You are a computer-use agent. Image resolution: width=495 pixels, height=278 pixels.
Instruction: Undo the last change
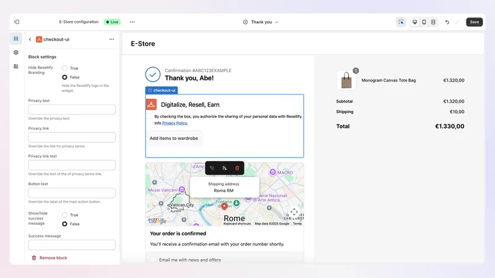447,22
